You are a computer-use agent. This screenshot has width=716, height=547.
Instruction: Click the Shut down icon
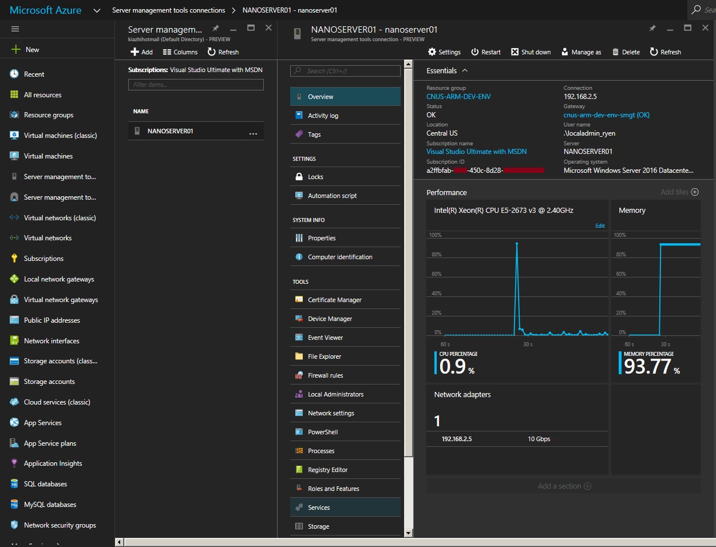pos(515,51)
